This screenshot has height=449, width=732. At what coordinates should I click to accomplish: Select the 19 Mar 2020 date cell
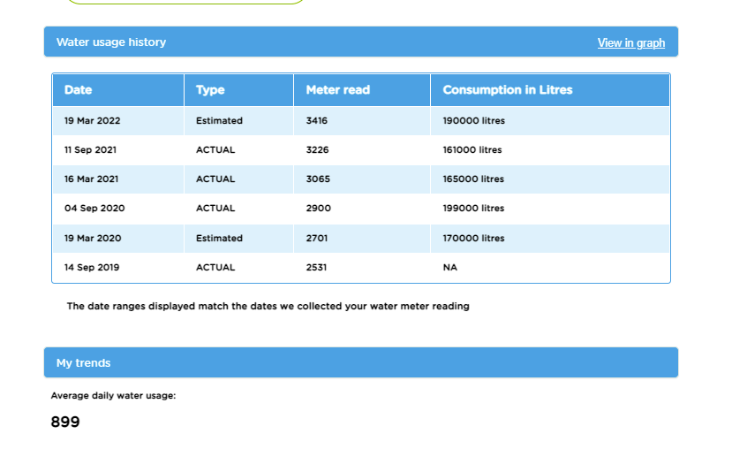pos(93,239)
